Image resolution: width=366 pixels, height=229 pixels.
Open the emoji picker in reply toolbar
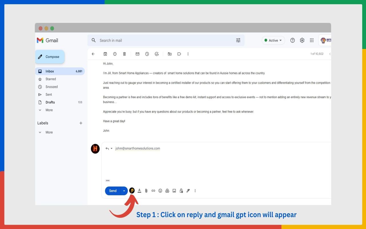160,191
